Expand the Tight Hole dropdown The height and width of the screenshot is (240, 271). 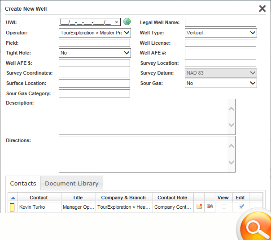pos(95,53)
